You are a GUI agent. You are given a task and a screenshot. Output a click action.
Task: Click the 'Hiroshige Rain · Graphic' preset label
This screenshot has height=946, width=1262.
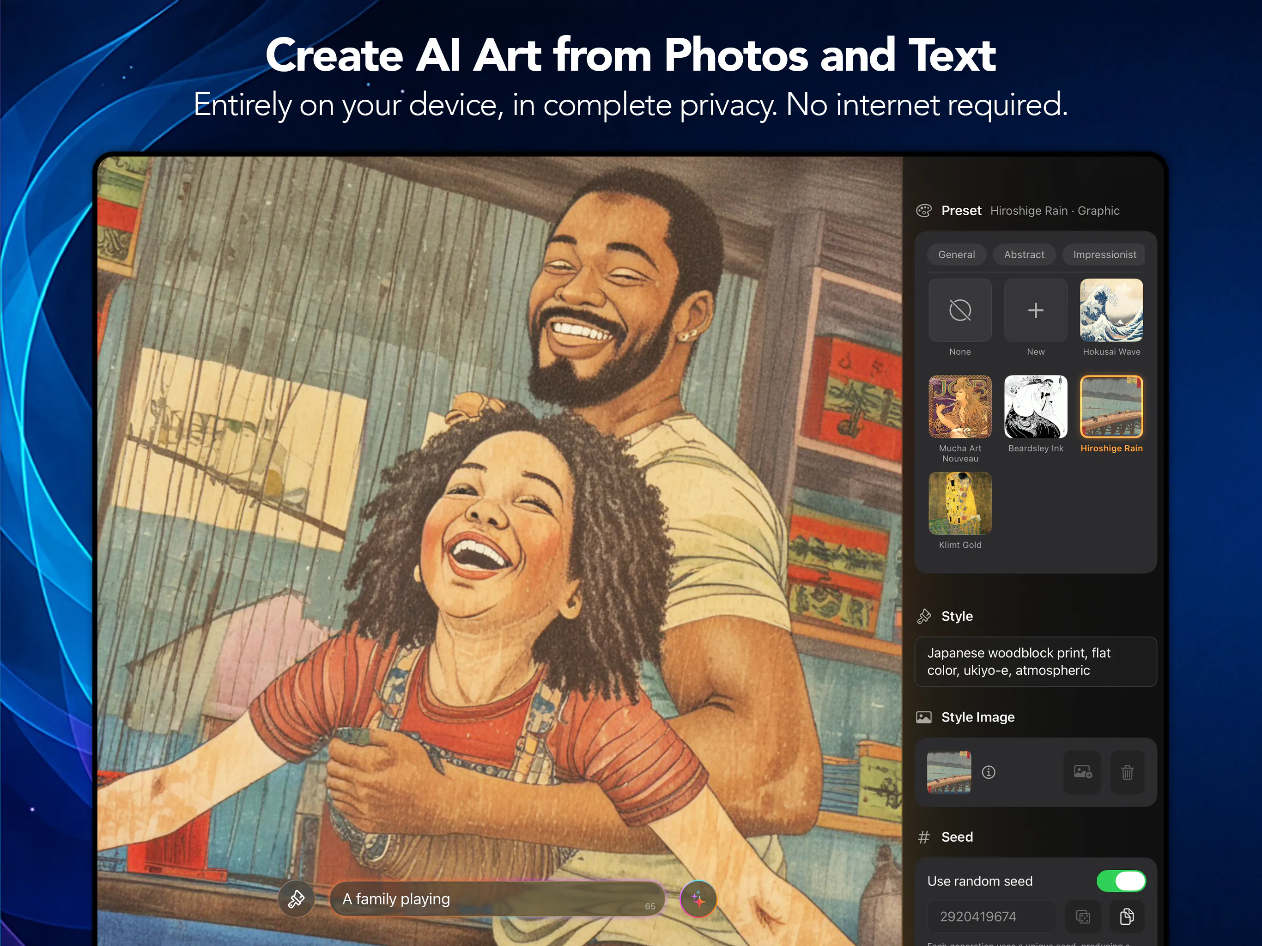[1055, 211]
